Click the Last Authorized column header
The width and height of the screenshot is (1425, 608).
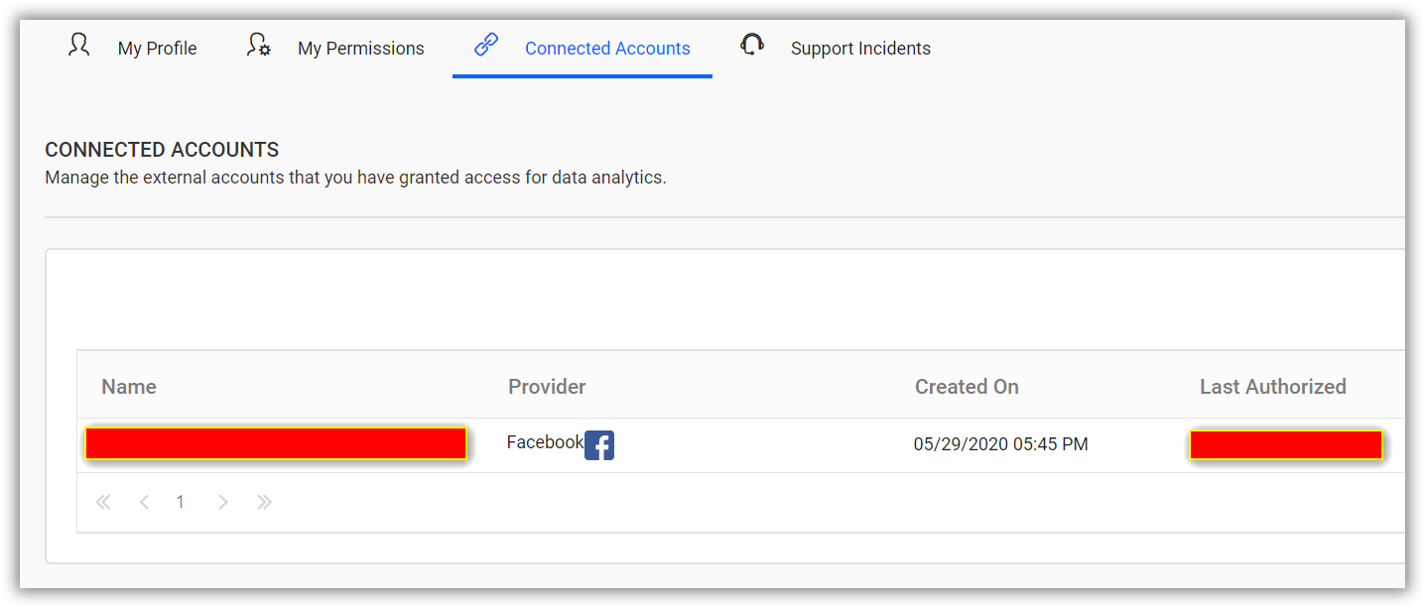point(1272,386)
